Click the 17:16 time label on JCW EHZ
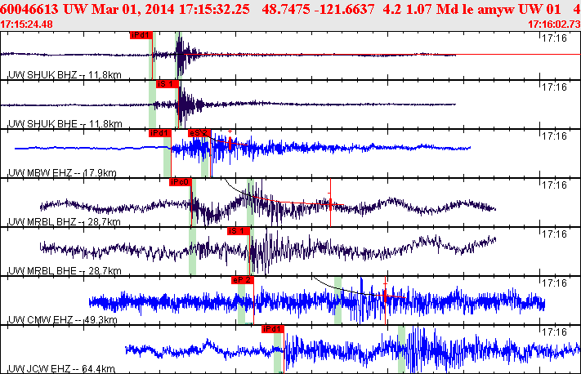 [554, 332]
